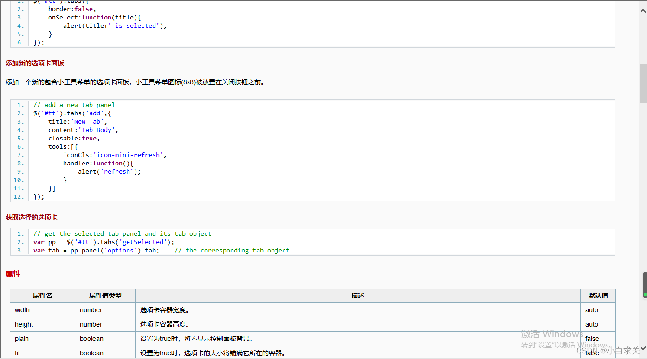Select the 'icon-mini-refresh' text in the code
This screenshot has width=647, height=359.
click(129, 155)
